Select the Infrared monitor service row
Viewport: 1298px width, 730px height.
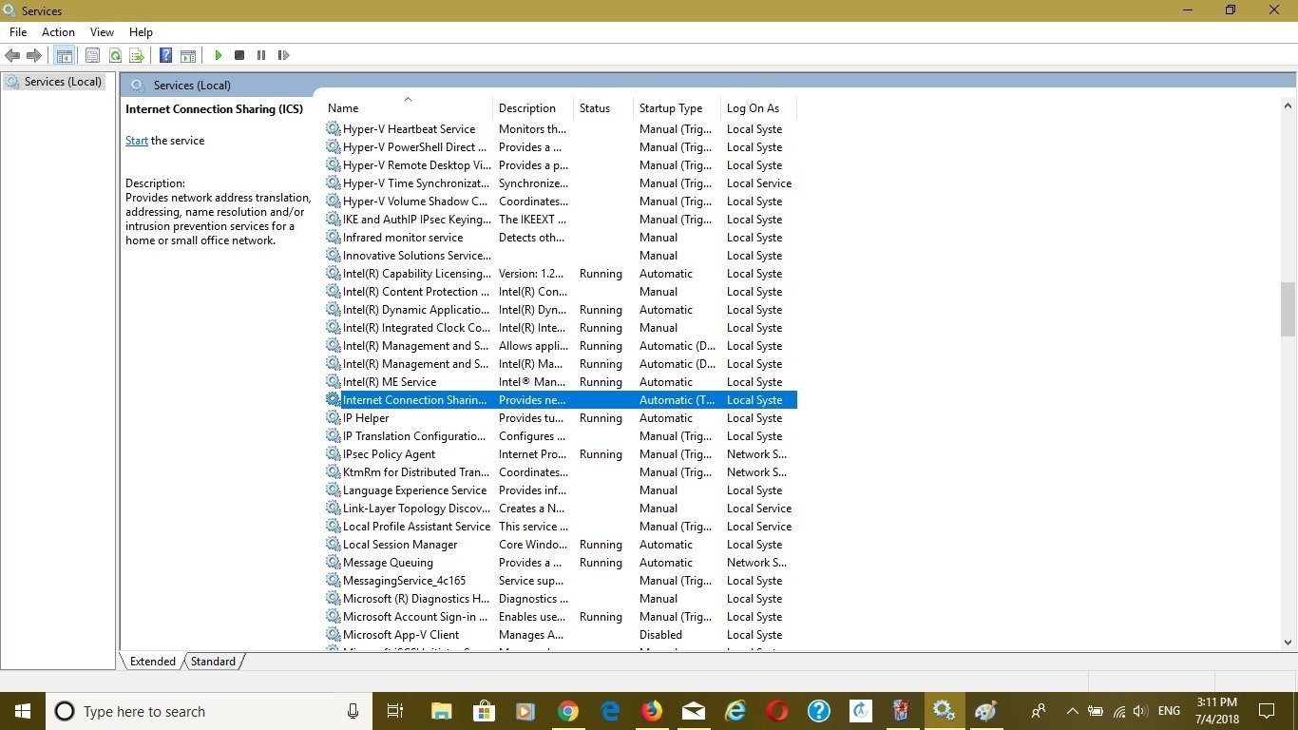pos(561,238)
